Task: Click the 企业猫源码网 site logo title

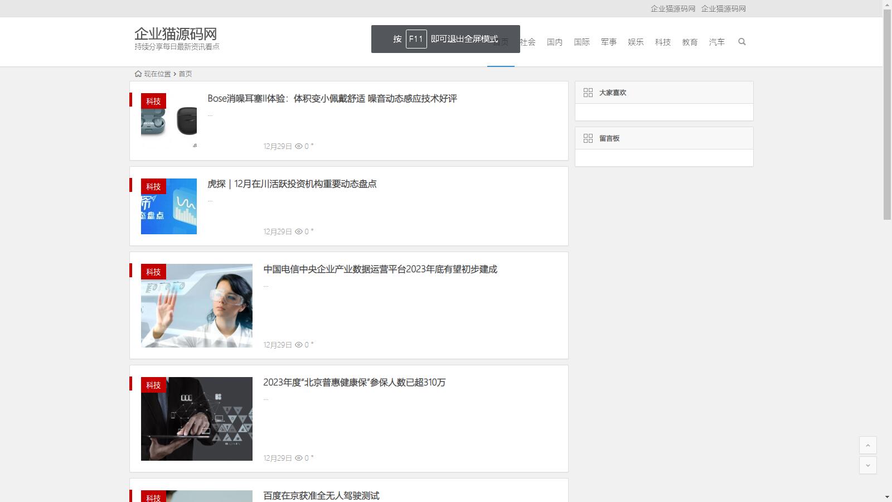Action: (x=176, y=33)
